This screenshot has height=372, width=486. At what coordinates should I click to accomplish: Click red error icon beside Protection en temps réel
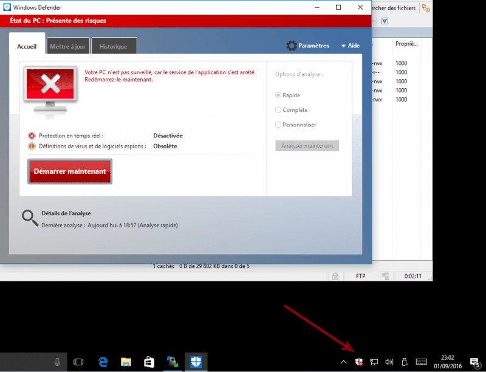point(32,136)
